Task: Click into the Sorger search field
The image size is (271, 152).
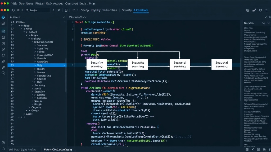Action: 38,10
